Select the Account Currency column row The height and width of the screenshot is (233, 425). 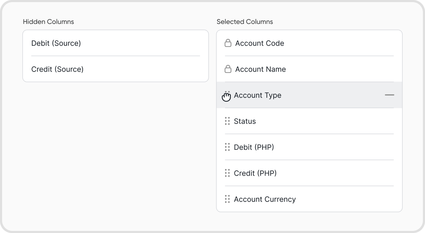pos(265,199)
